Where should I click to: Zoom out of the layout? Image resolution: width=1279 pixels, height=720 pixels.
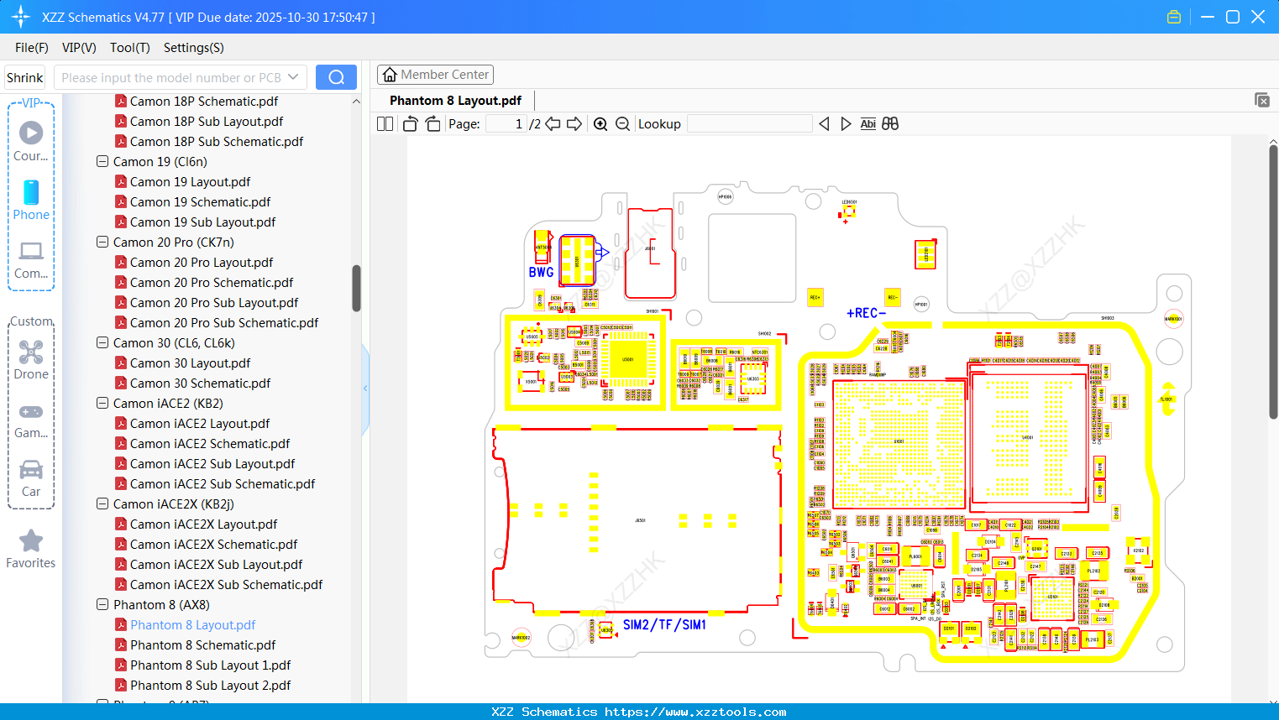pos(622,124)
